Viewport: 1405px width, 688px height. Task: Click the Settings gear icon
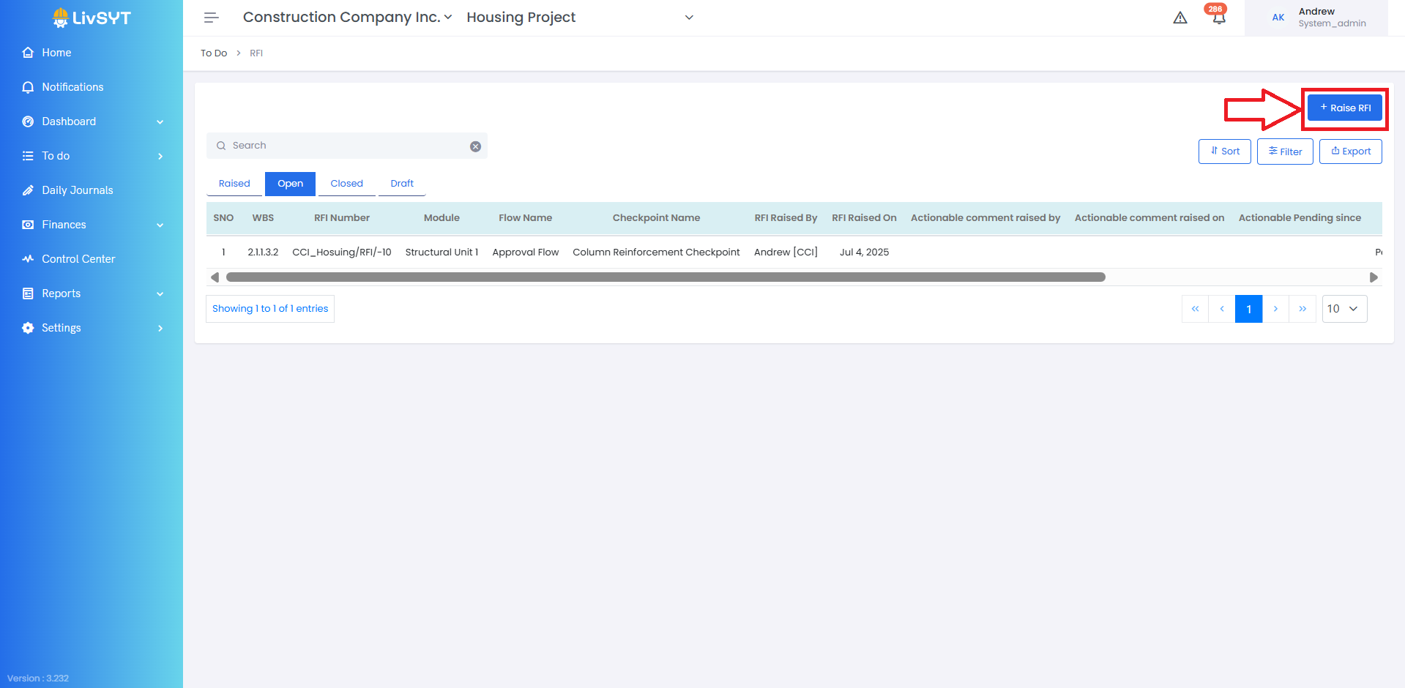28,328
